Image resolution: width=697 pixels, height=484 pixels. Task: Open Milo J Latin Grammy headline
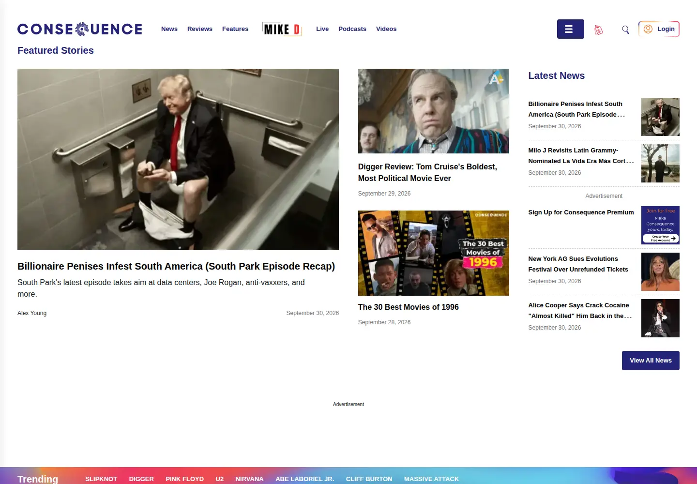click(581, 156)
